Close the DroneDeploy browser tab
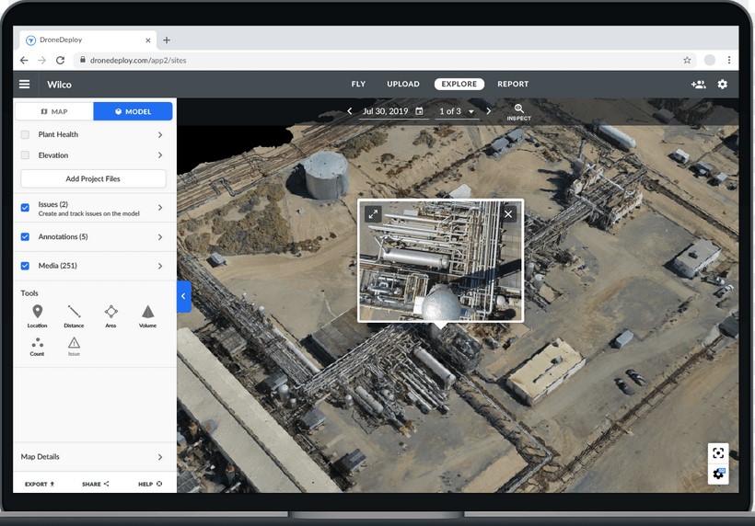 click(148, 40)
